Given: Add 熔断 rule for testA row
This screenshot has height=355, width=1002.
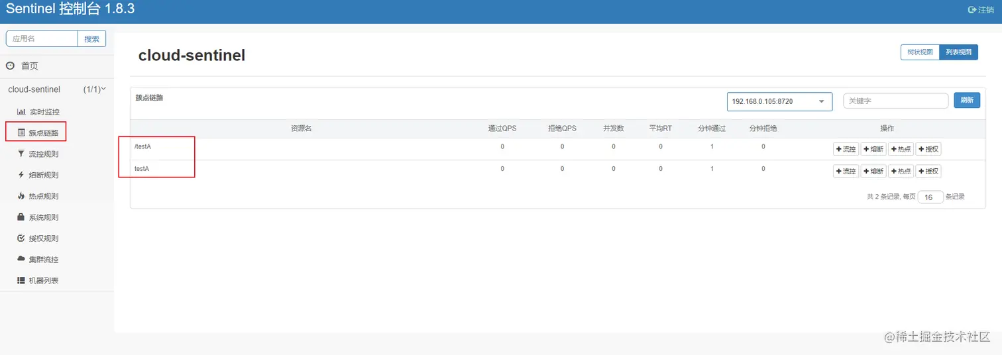Looking at the screenshot, I should [x=873, y=171].
